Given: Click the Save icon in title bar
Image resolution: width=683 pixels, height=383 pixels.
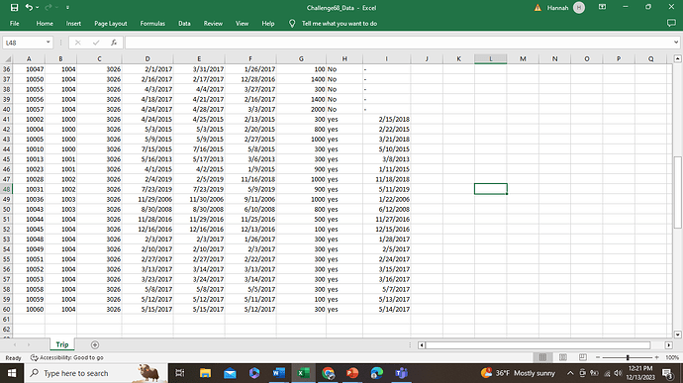Looking at the screenshot, I should [x=14, y=7].
